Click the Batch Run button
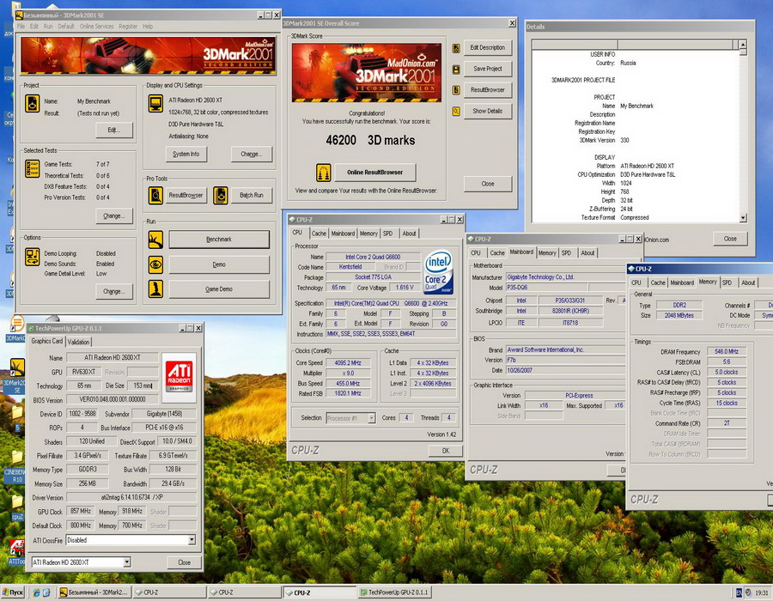Image resolution: width=773 pixels, height=601 pixels. tap(252, 196)
